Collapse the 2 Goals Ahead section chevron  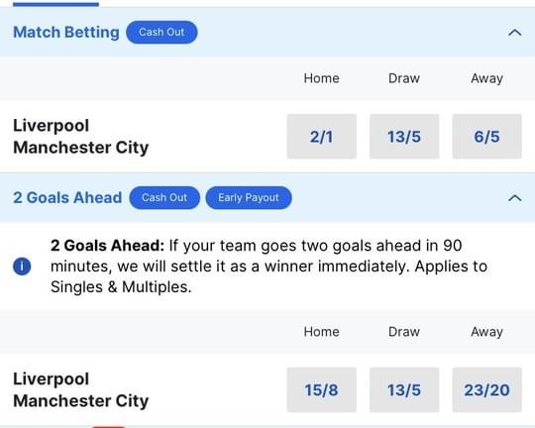(514, 198)
